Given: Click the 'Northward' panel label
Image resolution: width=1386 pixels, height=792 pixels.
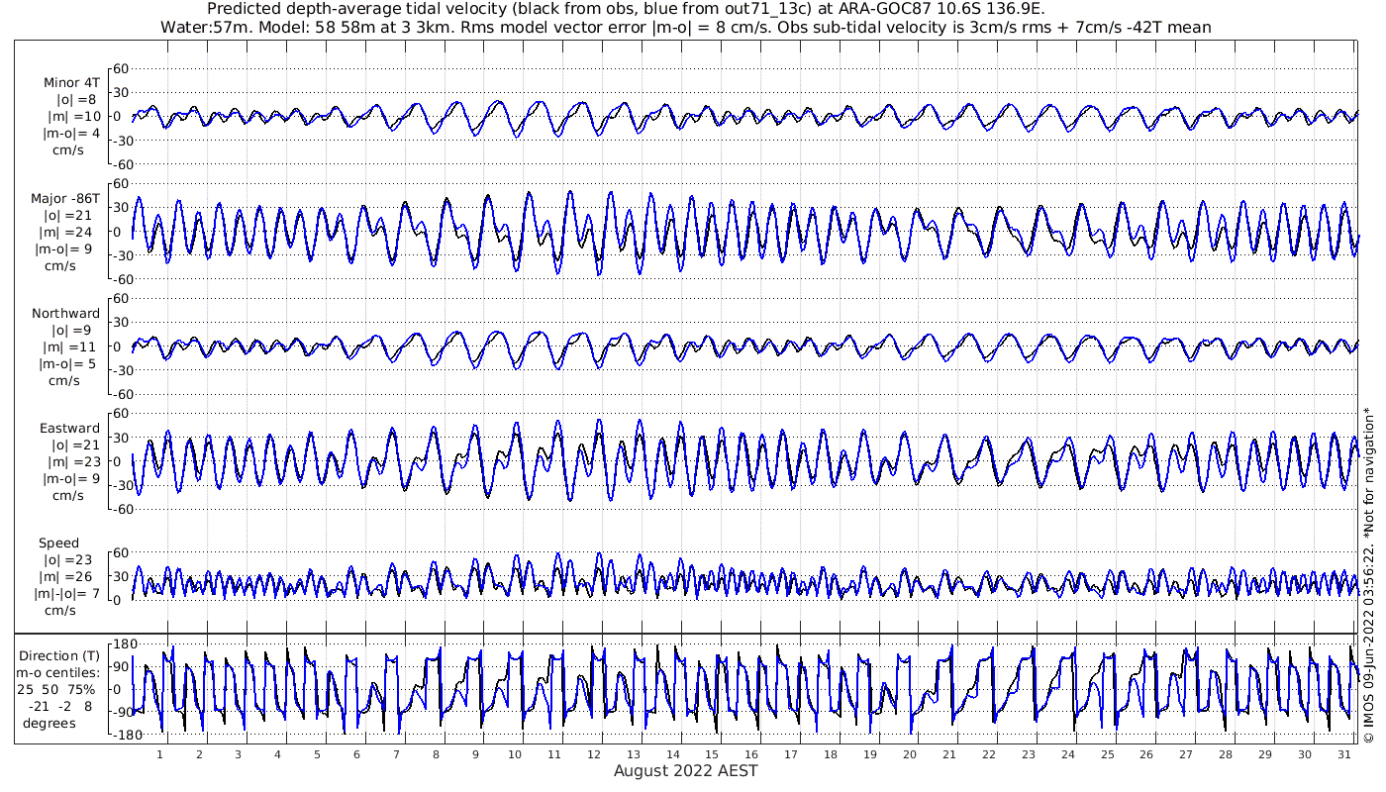Looking at the screenshot, I should pyautogui.click(x=65, y=314).
